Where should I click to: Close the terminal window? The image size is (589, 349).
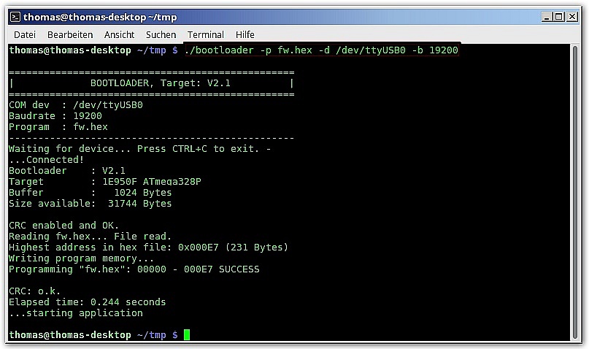572,17
